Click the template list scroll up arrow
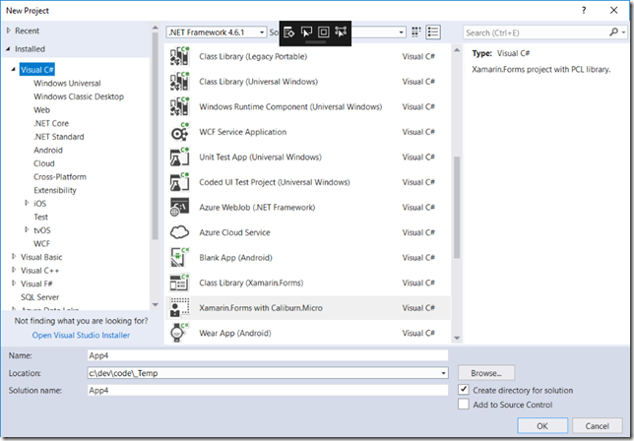Viewport: 634px width, 441px height. pyautogui.click(x=457, y=50)
